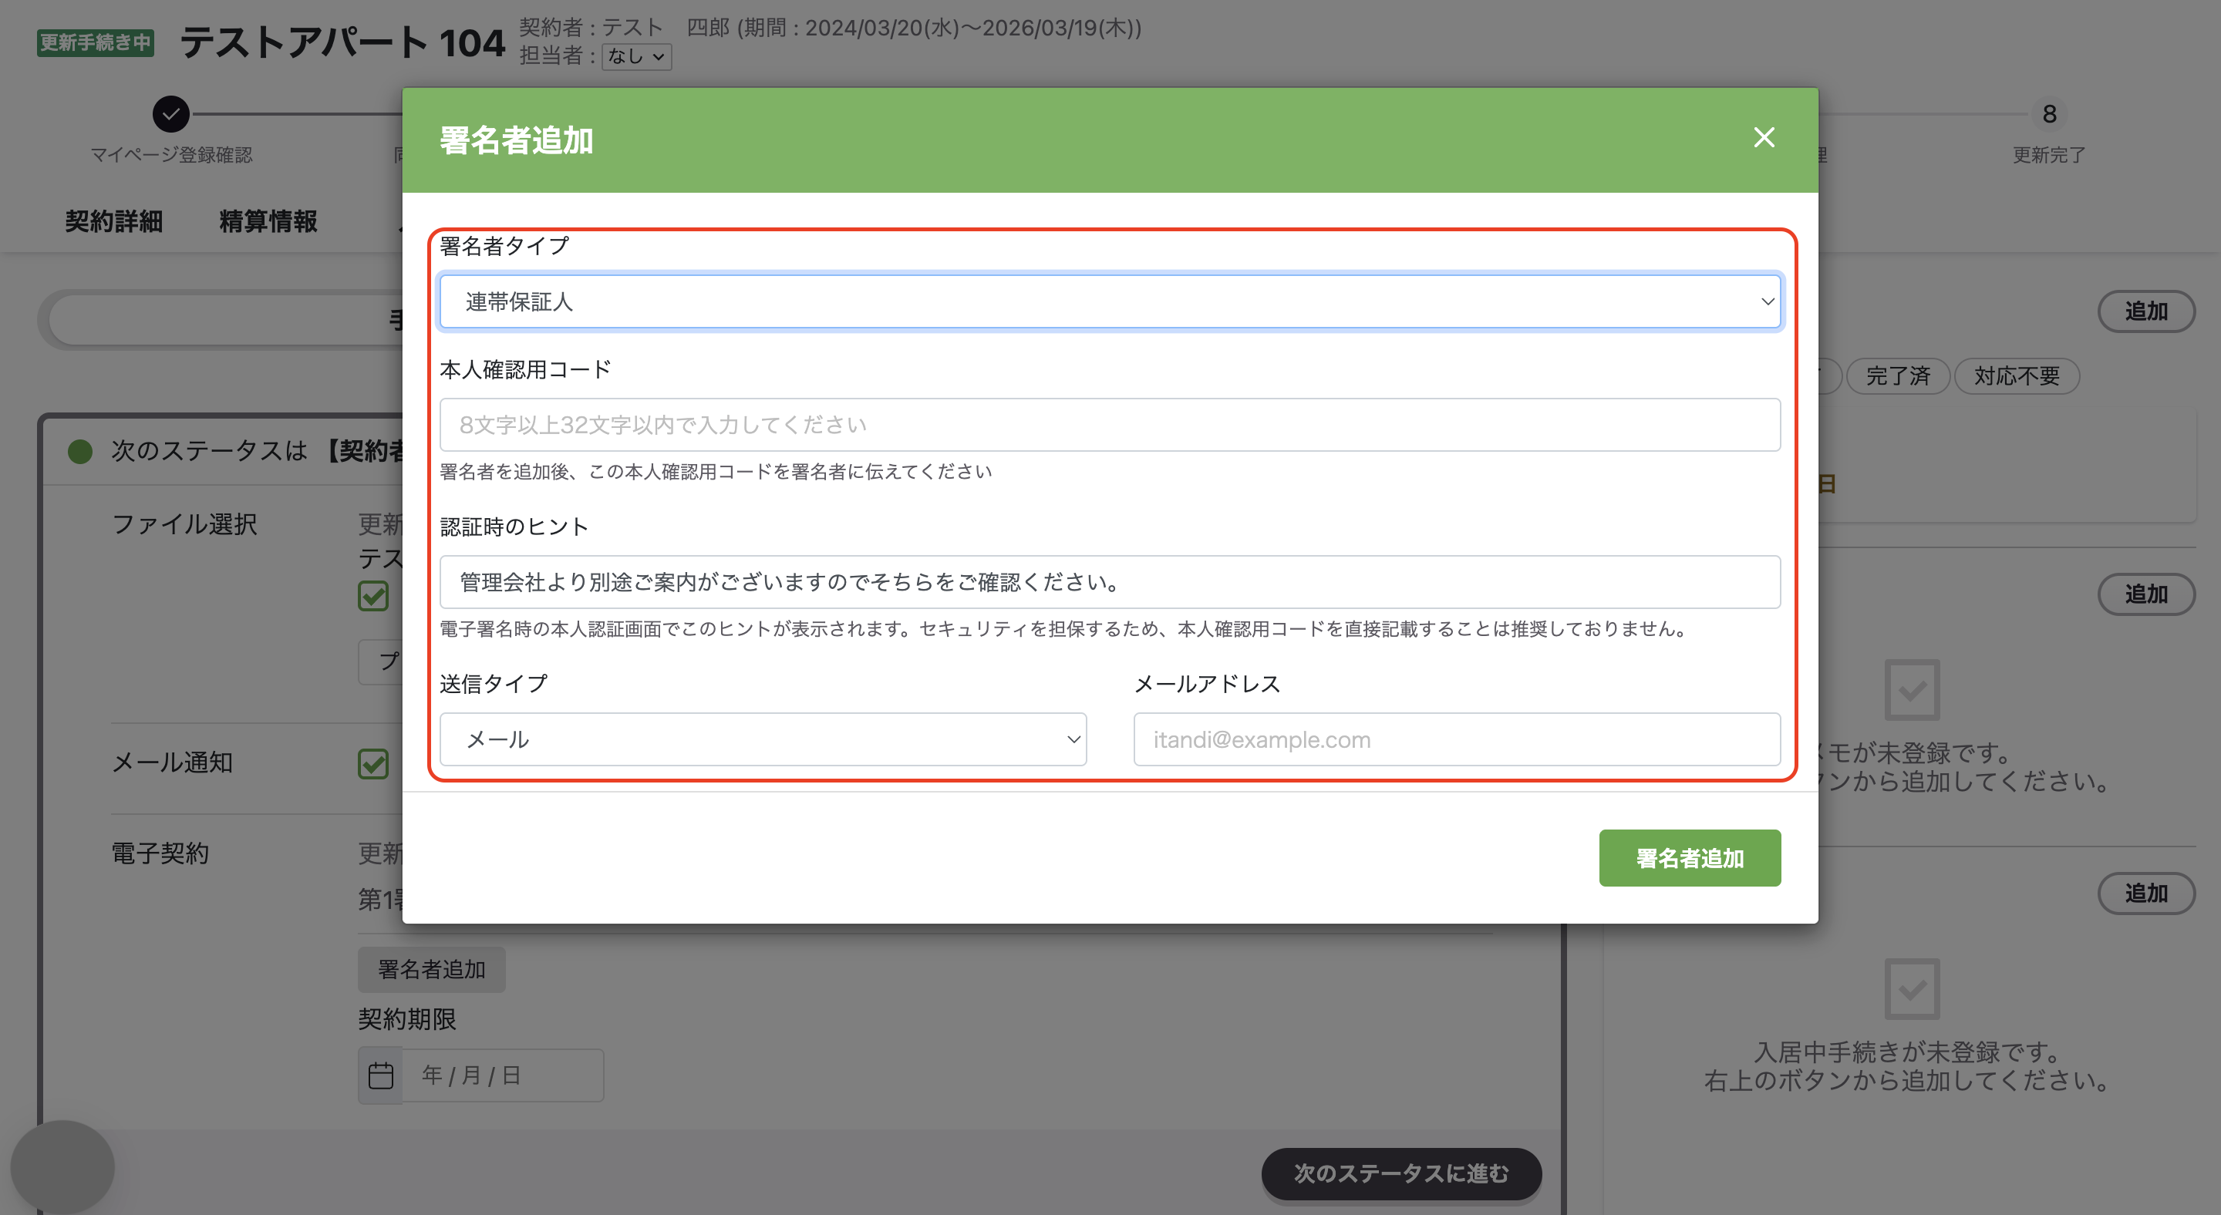This screenshot has height=1215, width=2221.
Task: Open the 送信タイプ dropdown showing メール
Action: click(763, 739)
